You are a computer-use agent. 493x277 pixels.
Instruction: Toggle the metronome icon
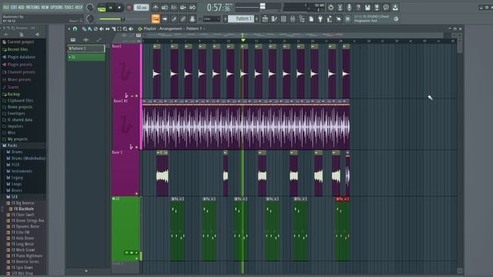coord(156,7)
